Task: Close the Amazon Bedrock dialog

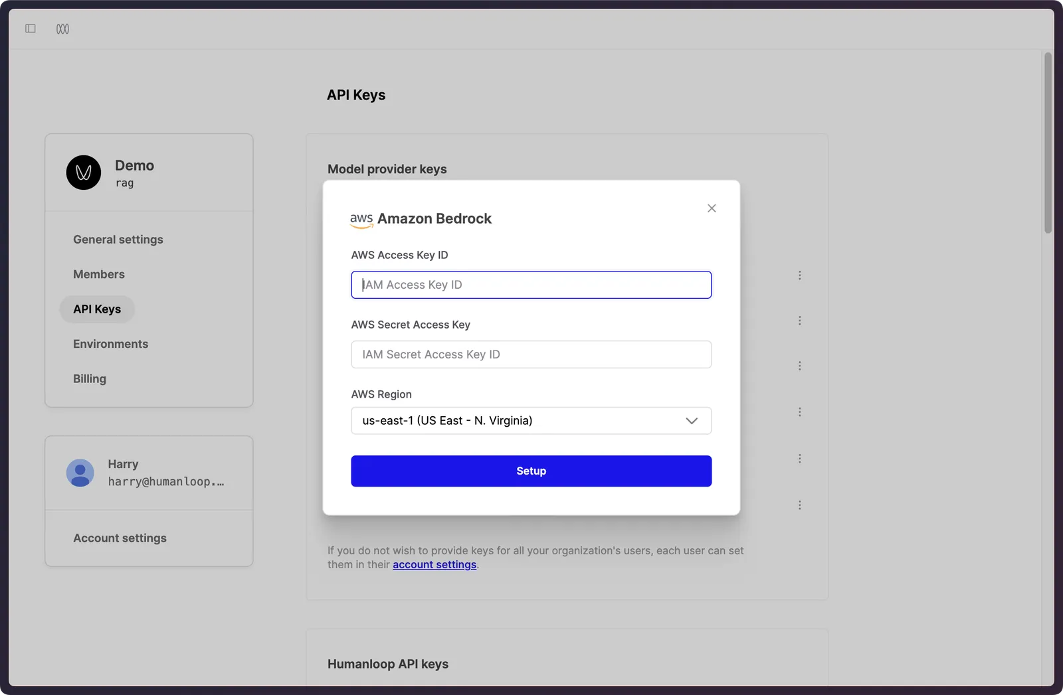Action: (x=712, y=208)
